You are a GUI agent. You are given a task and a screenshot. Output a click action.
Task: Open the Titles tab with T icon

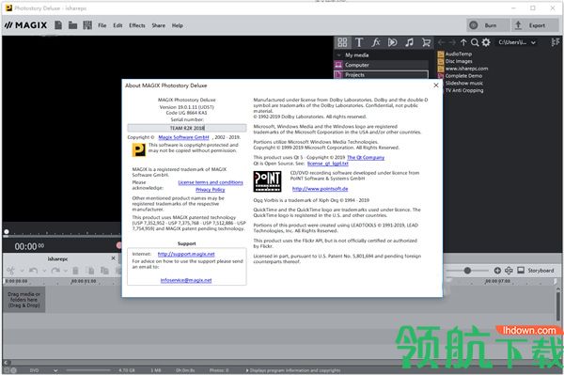coord(359,42)
